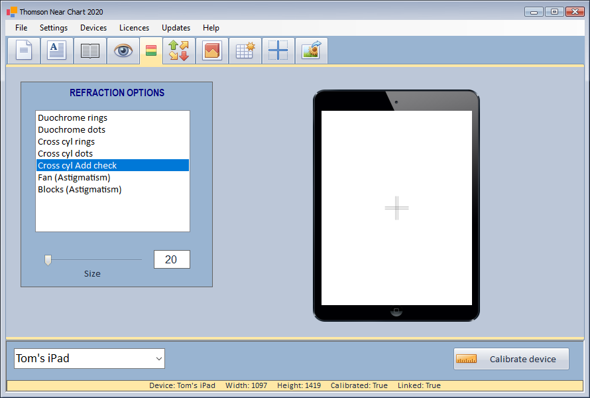The image size is (590, 398).
Task: Choose Fan (Astigmatism) option
Action: 74,178
